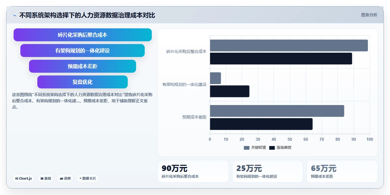Click the 关键权重 legend color swatch
Viewport: 390px width, 195px height.
[x=247, y=148]
